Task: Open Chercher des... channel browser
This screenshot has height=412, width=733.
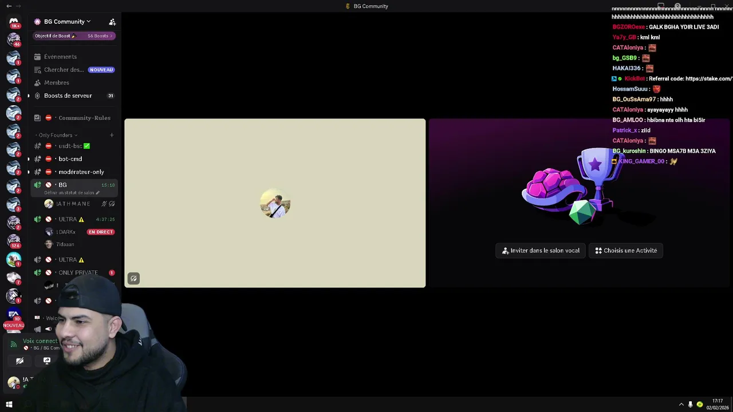Action: 74,70
